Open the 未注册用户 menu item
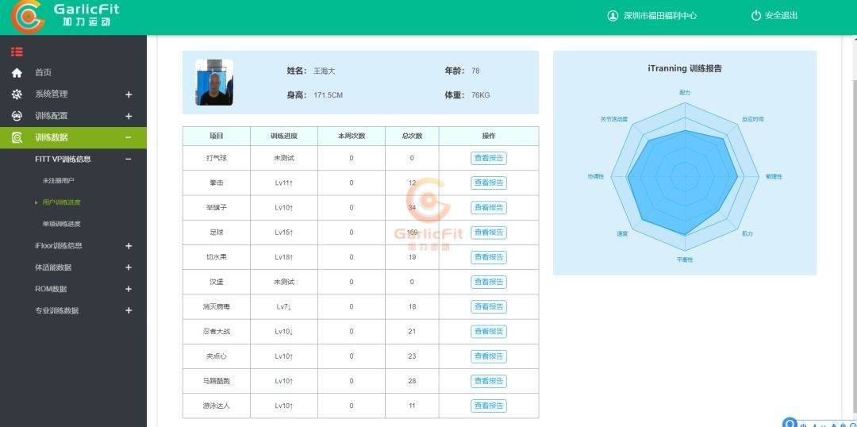This screenshot has height=427, width=857. pos(59,181)
